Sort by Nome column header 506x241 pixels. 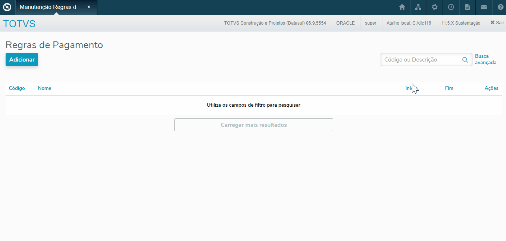coord(44,88)
